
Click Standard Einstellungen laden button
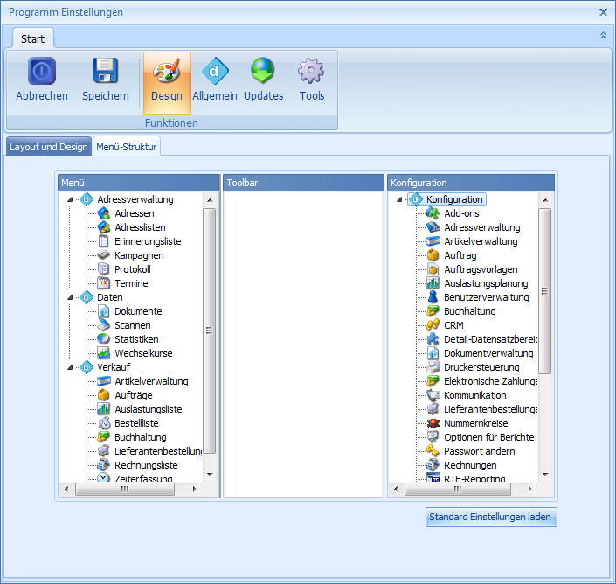491,517
